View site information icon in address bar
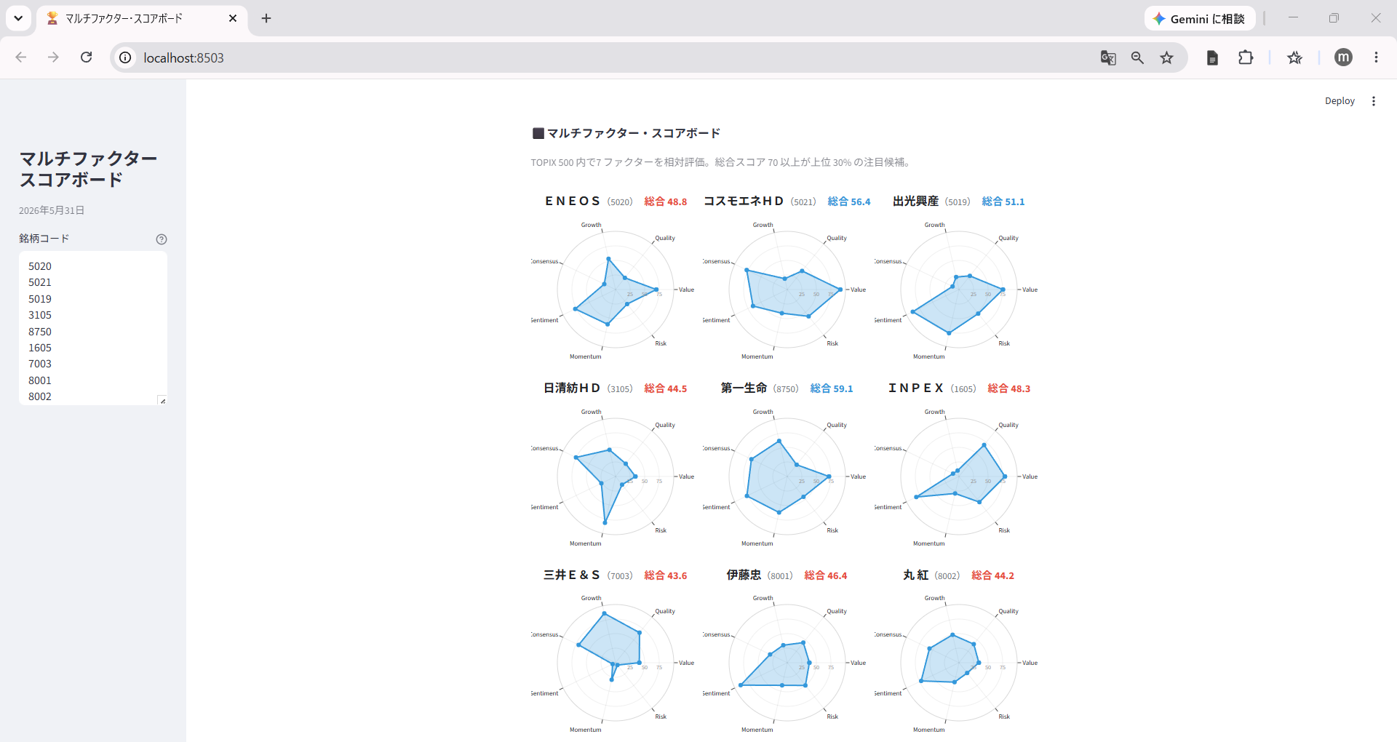The height and width of the screenshot is (742, 1397). (125, 57)
